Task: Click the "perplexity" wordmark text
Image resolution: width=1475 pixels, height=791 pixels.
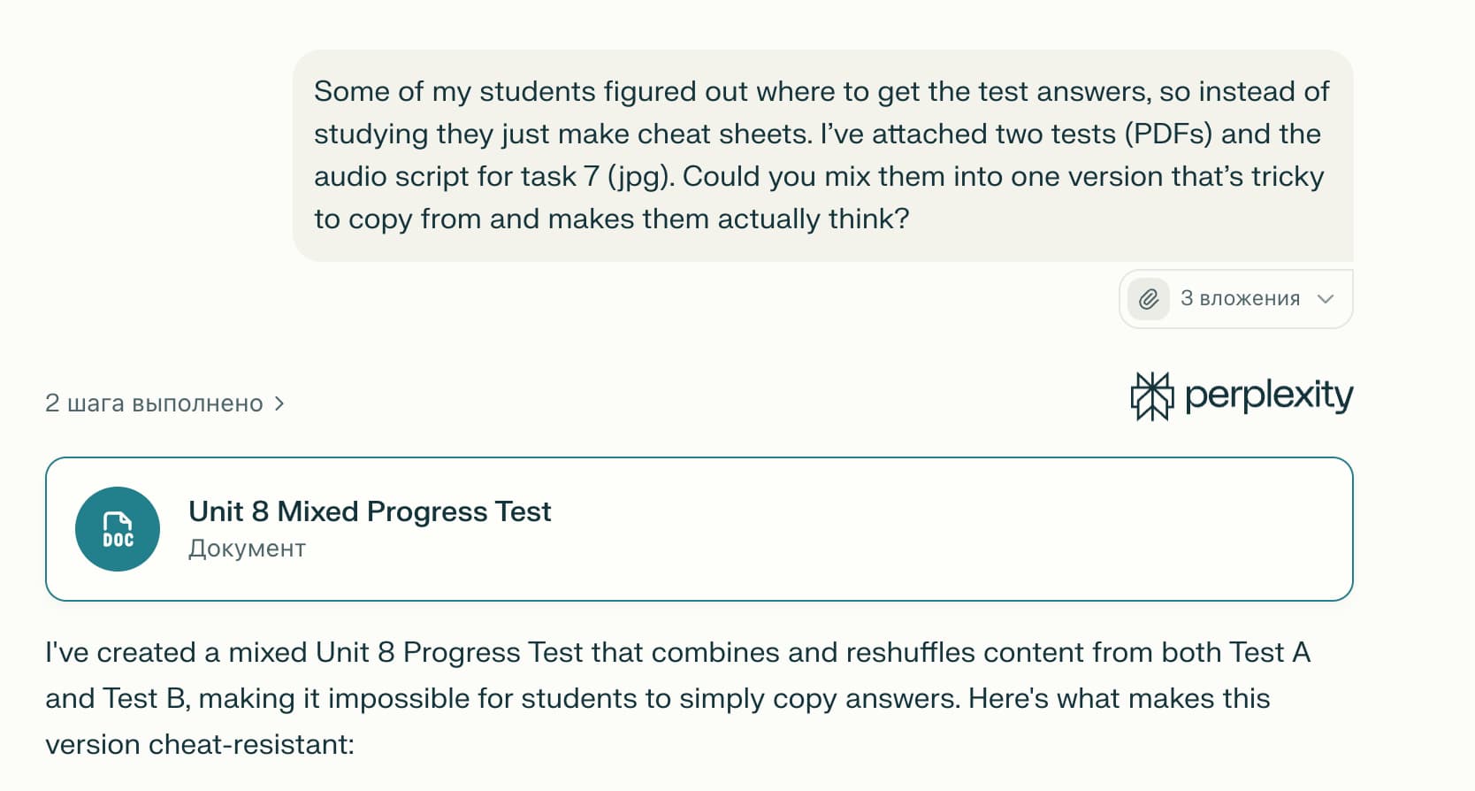Action: pos(1268,395)
